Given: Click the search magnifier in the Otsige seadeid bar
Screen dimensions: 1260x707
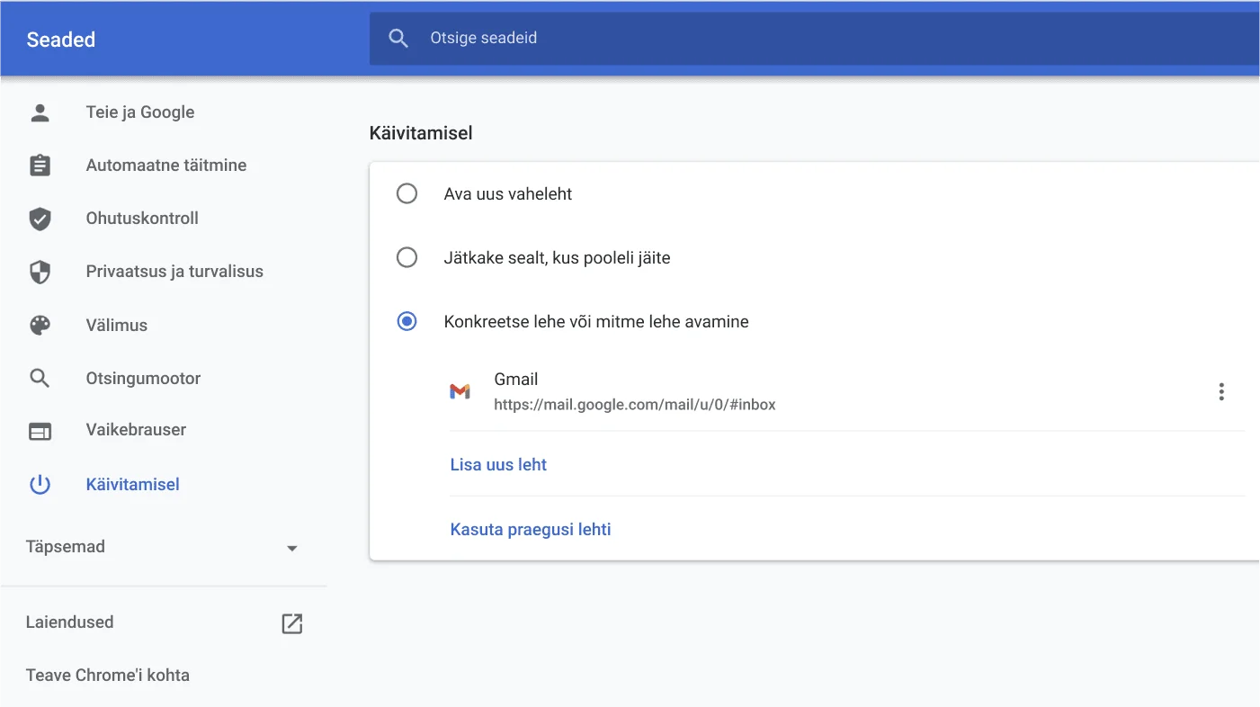Looking at the screenshot, I should pyautogui.click(x=398, y=38).
